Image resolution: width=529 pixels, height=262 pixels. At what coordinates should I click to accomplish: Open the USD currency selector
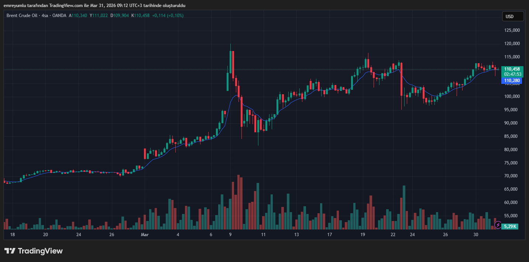513,16
